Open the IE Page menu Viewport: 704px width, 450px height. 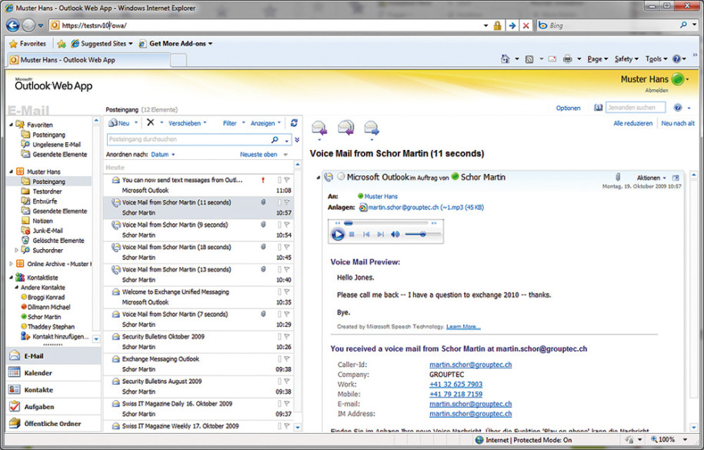[x=597, y=58]
